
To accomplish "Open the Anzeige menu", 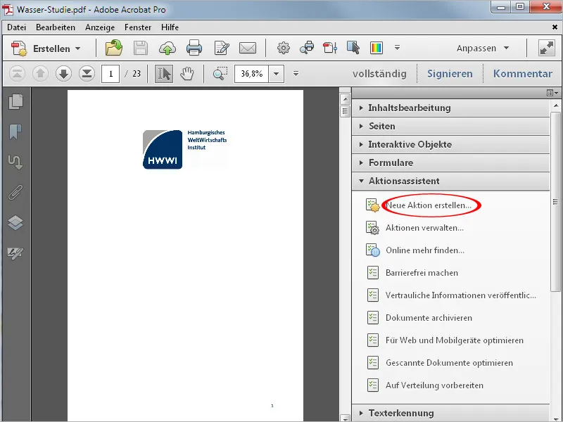I will [x=100, y=27].
